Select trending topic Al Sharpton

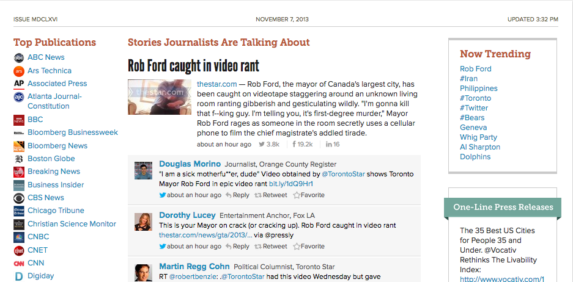click(480, 147)
